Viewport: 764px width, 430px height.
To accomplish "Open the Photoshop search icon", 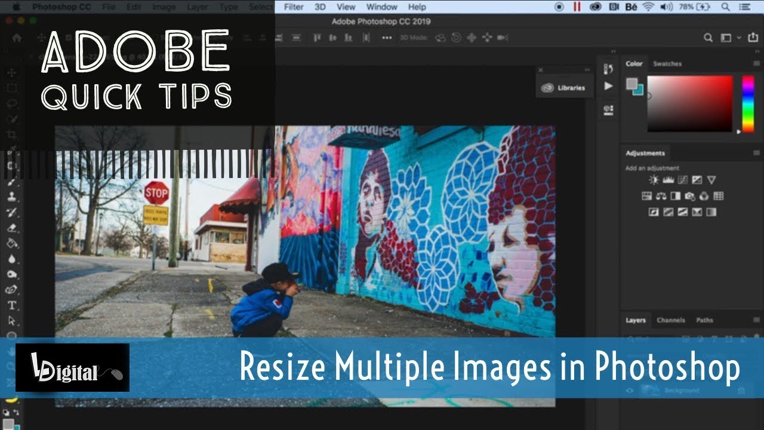I will tap(708, 38).
